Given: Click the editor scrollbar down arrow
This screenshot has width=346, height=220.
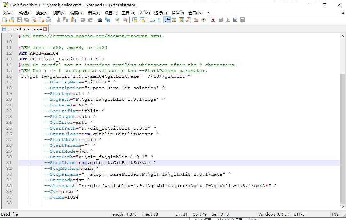Looking at the screenshot, I should tap(342, 207).
